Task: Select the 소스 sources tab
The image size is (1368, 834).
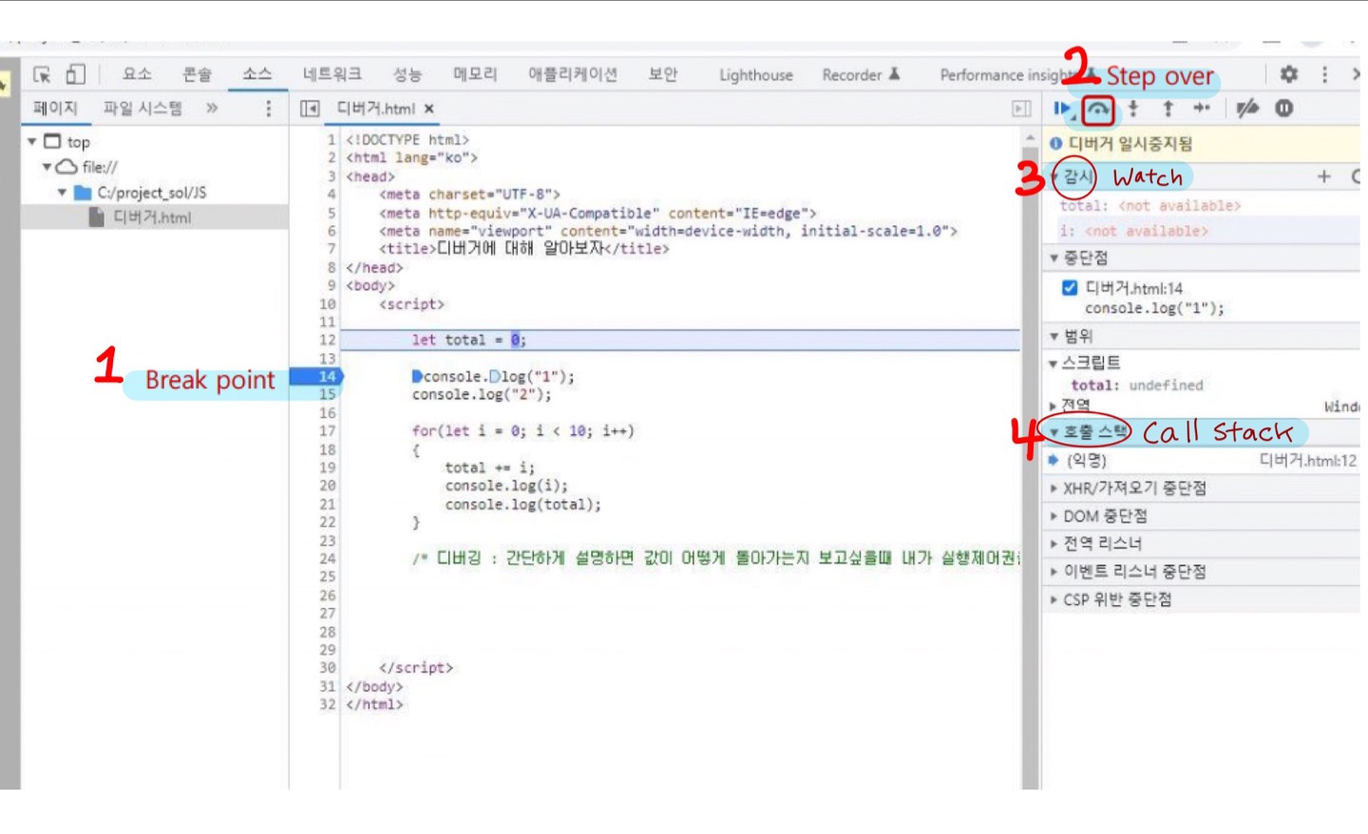Action: tap(256, 74)
